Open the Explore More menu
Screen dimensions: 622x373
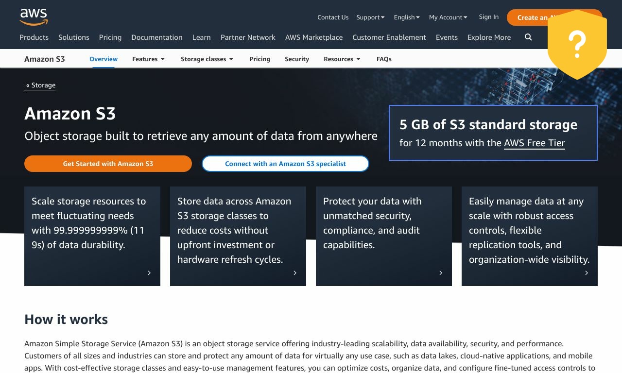pos(489,37)
